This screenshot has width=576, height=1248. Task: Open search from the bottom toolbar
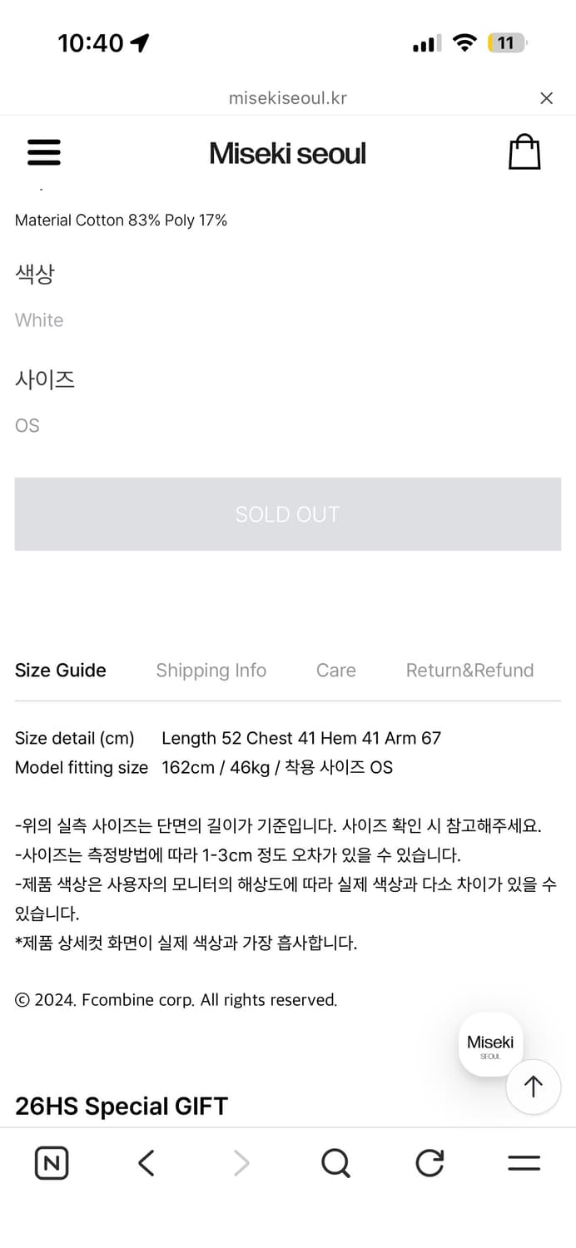335,1163
